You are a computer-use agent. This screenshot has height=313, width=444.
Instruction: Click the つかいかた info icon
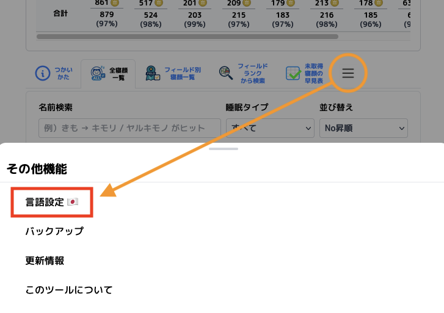(43, 73)
